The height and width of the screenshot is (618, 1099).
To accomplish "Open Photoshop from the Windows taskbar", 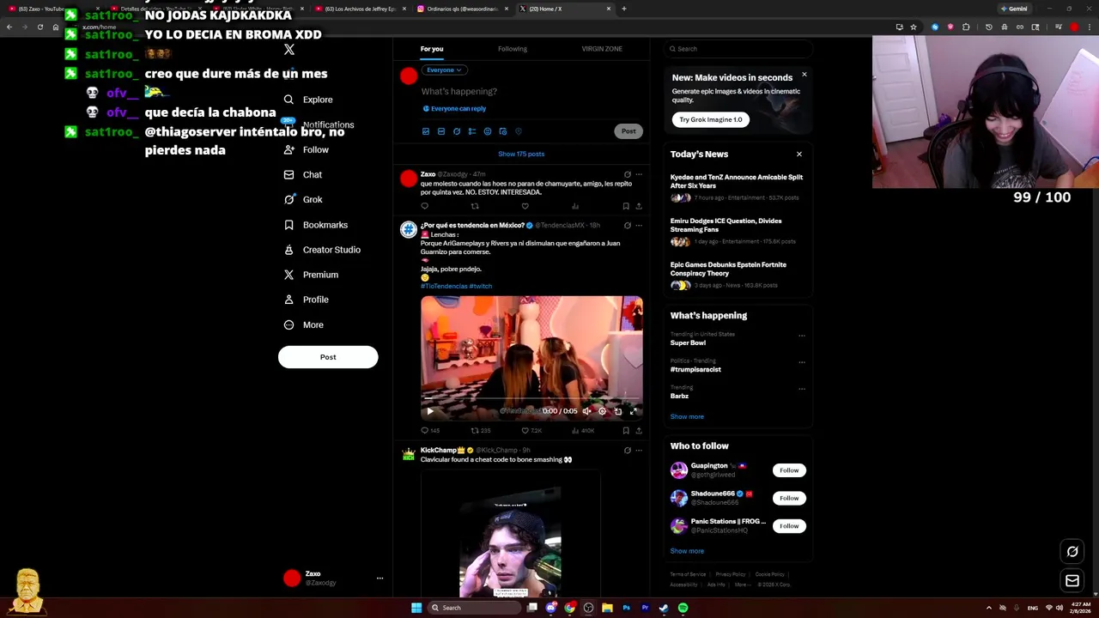I will [x=626, y=608].
